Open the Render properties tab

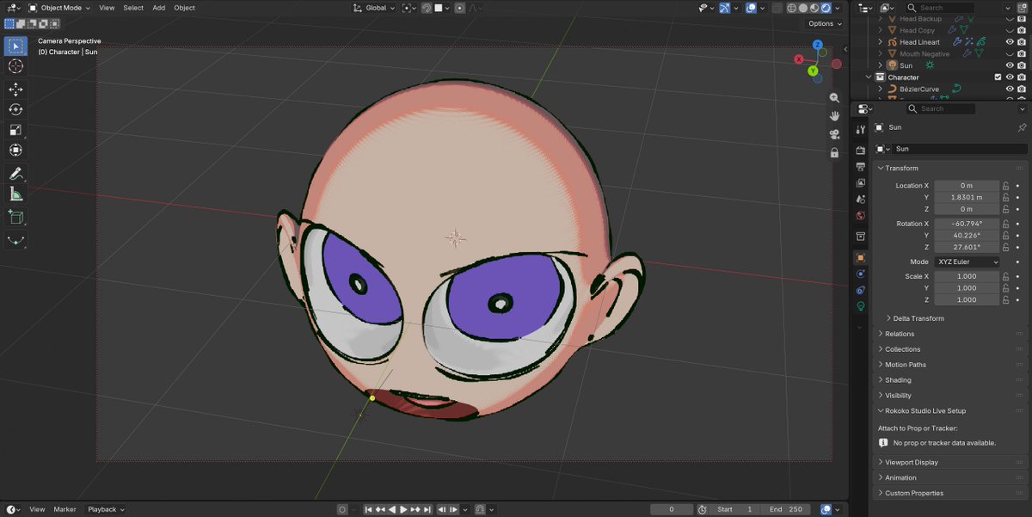[x=860, y=151]
